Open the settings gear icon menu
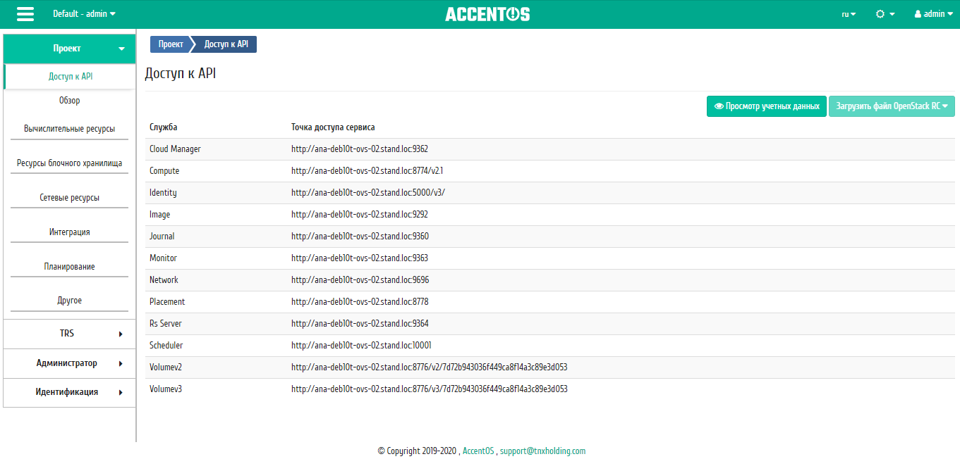Image resolution: width=960 pixels, height=459 pixels. 885,14
